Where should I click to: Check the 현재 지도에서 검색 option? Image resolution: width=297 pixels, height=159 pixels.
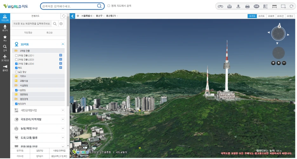pyautogui.click(x=109, y=6)
